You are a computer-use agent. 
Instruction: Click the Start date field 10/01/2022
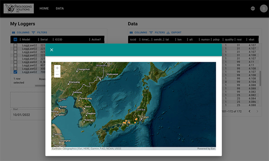pos(28,115)
